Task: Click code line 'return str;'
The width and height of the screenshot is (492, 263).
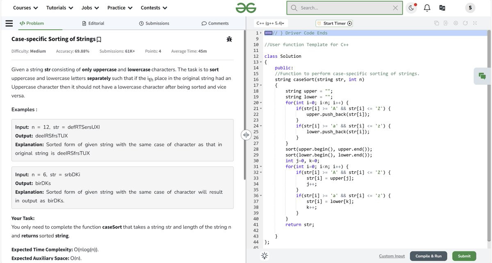Action: point(299,224)
